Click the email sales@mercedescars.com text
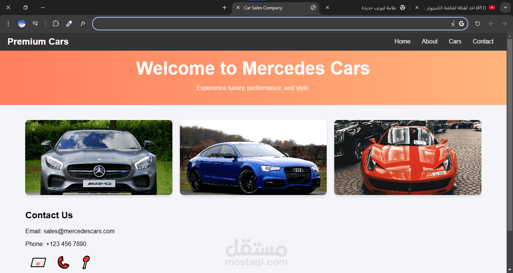The image size is (513, 273). tap(79, 231)
